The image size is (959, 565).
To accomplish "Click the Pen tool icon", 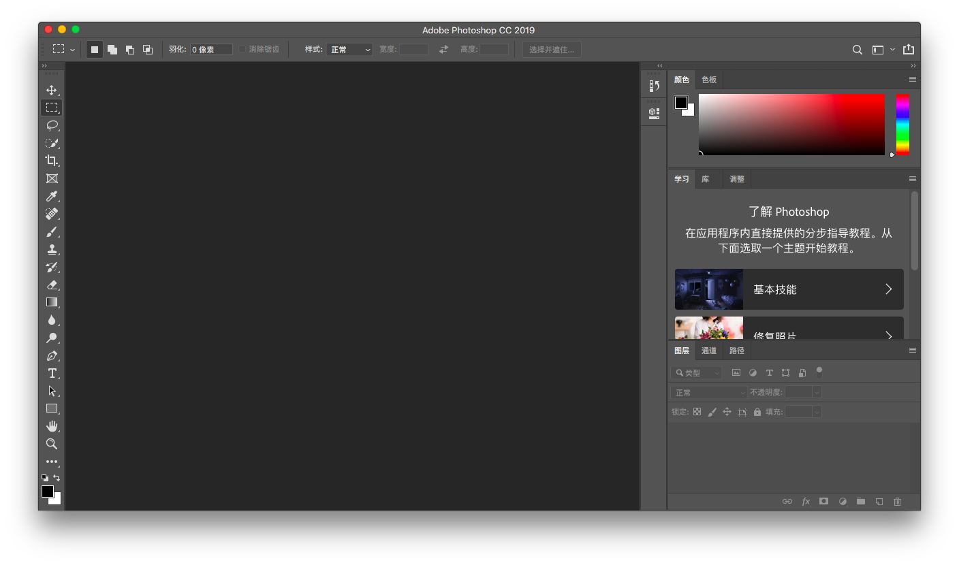I will [51, 355].
